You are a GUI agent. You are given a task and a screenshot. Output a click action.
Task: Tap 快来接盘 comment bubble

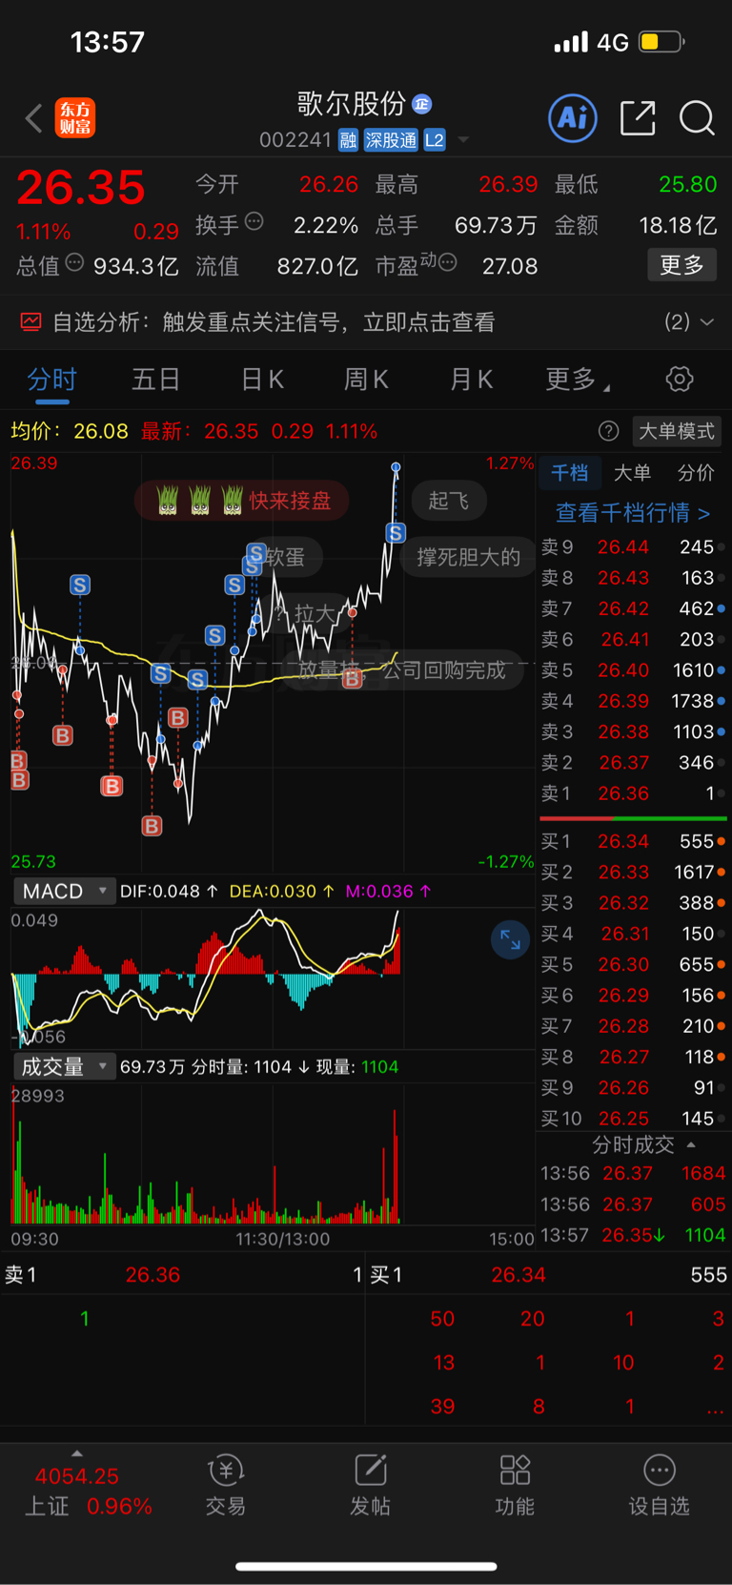tap(241, 501)
